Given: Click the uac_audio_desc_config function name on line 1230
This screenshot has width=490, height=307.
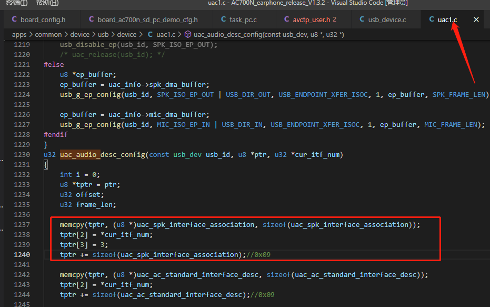Looking at the screenshot, I should 103,154.
